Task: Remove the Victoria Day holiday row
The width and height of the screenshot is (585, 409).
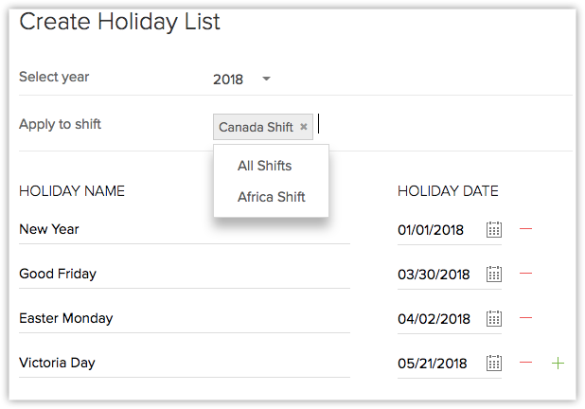Action: pyautogui.click(x=526, y=363)
